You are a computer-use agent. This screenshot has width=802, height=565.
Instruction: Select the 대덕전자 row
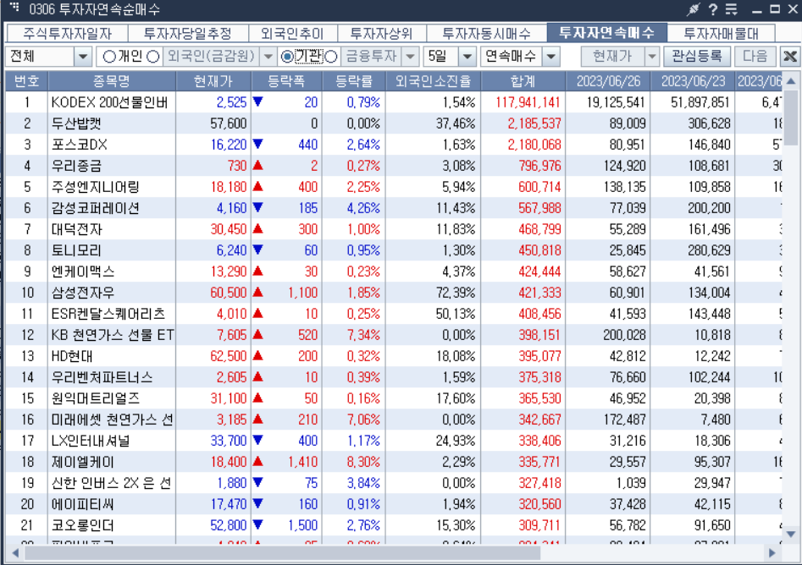394,229
